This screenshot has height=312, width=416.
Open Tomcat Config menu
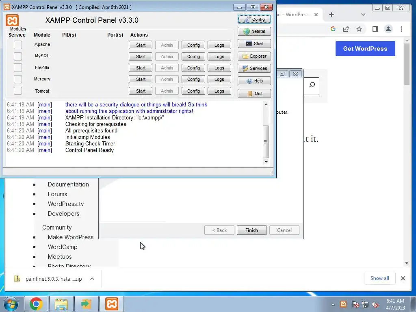[193, 91]
